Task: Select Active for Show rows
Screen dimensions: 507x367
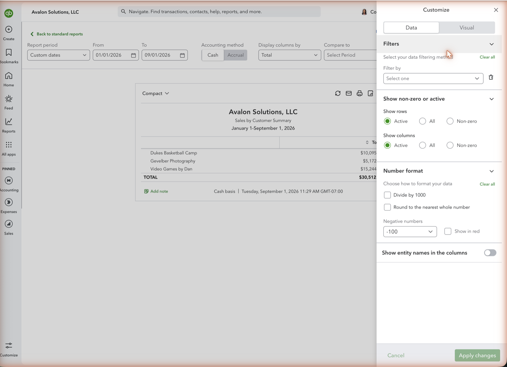Action: (x=387, y=121)
